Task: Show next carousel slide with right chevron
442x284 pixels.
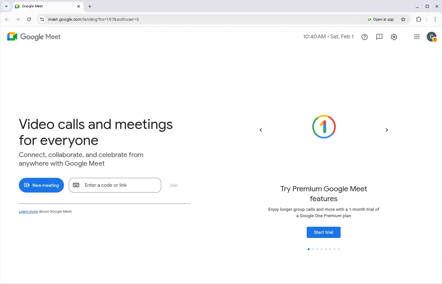Action: click(387, 130)
